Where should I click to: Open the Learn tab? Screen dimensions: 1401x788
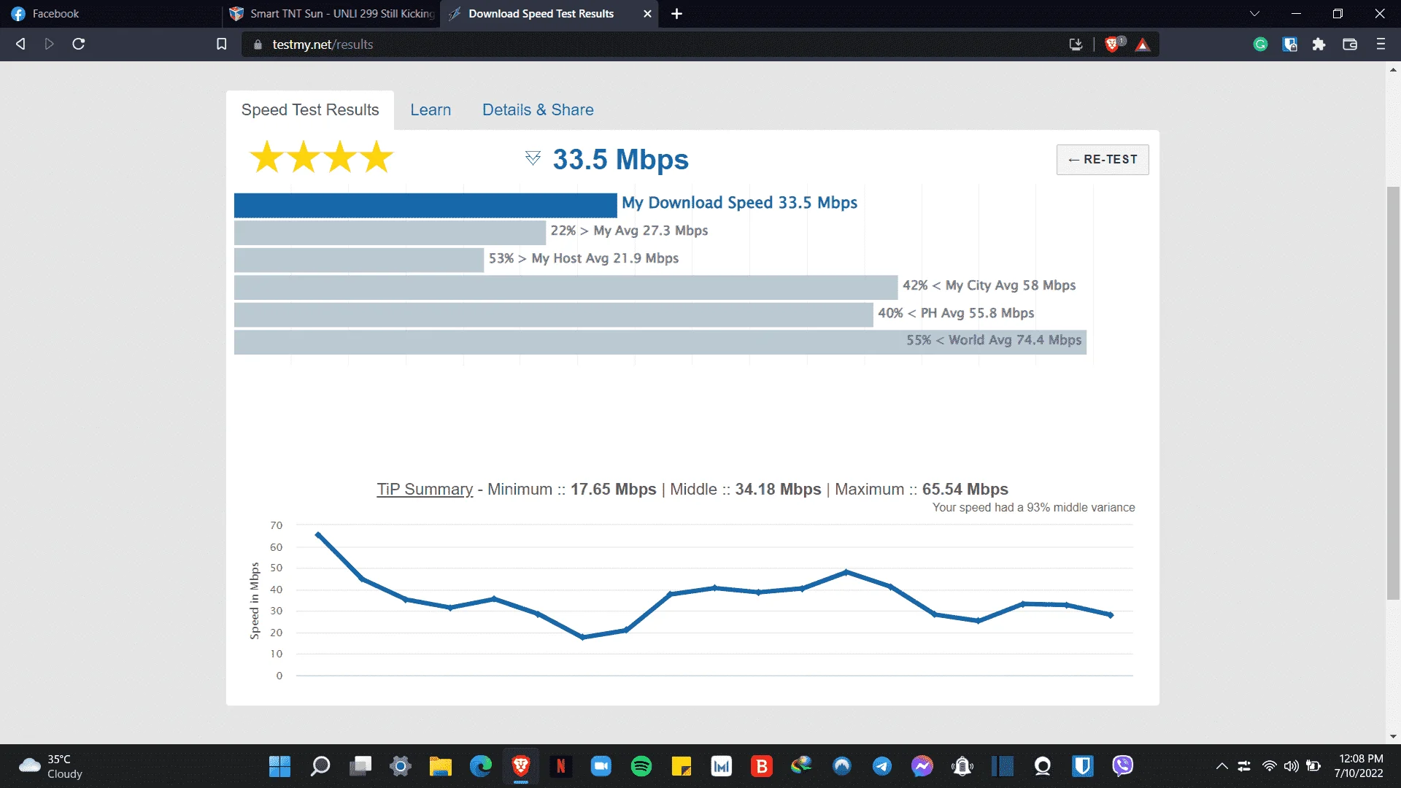tap(431, 110)
